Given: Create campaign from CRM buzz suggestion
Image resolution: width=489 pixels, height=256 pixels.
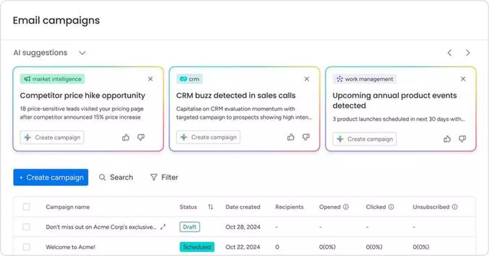Looking at the screenshot, I should (208, 137).
